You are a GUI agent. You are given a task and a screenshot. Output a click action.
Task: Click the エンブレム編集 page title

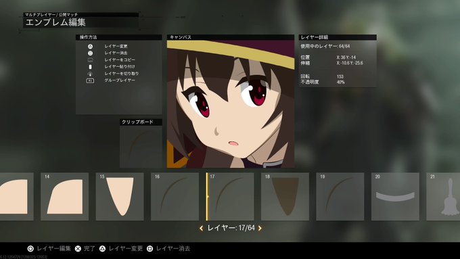pyautogui.click(x=55, y=22)
